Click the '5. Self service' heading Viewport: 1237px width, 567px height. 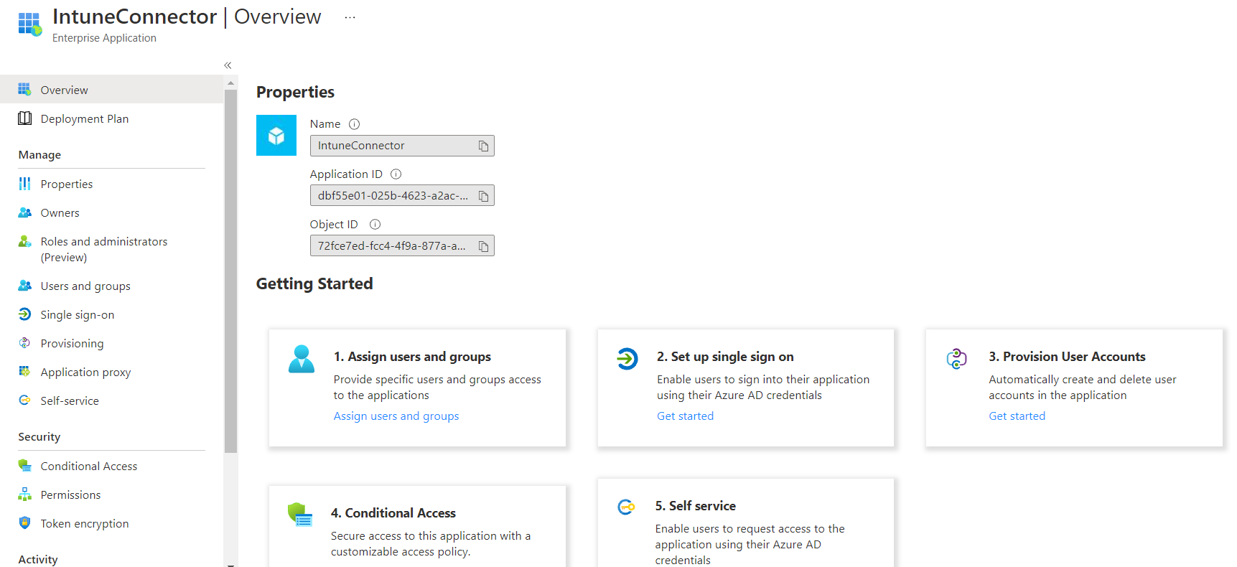pos(695,506)
